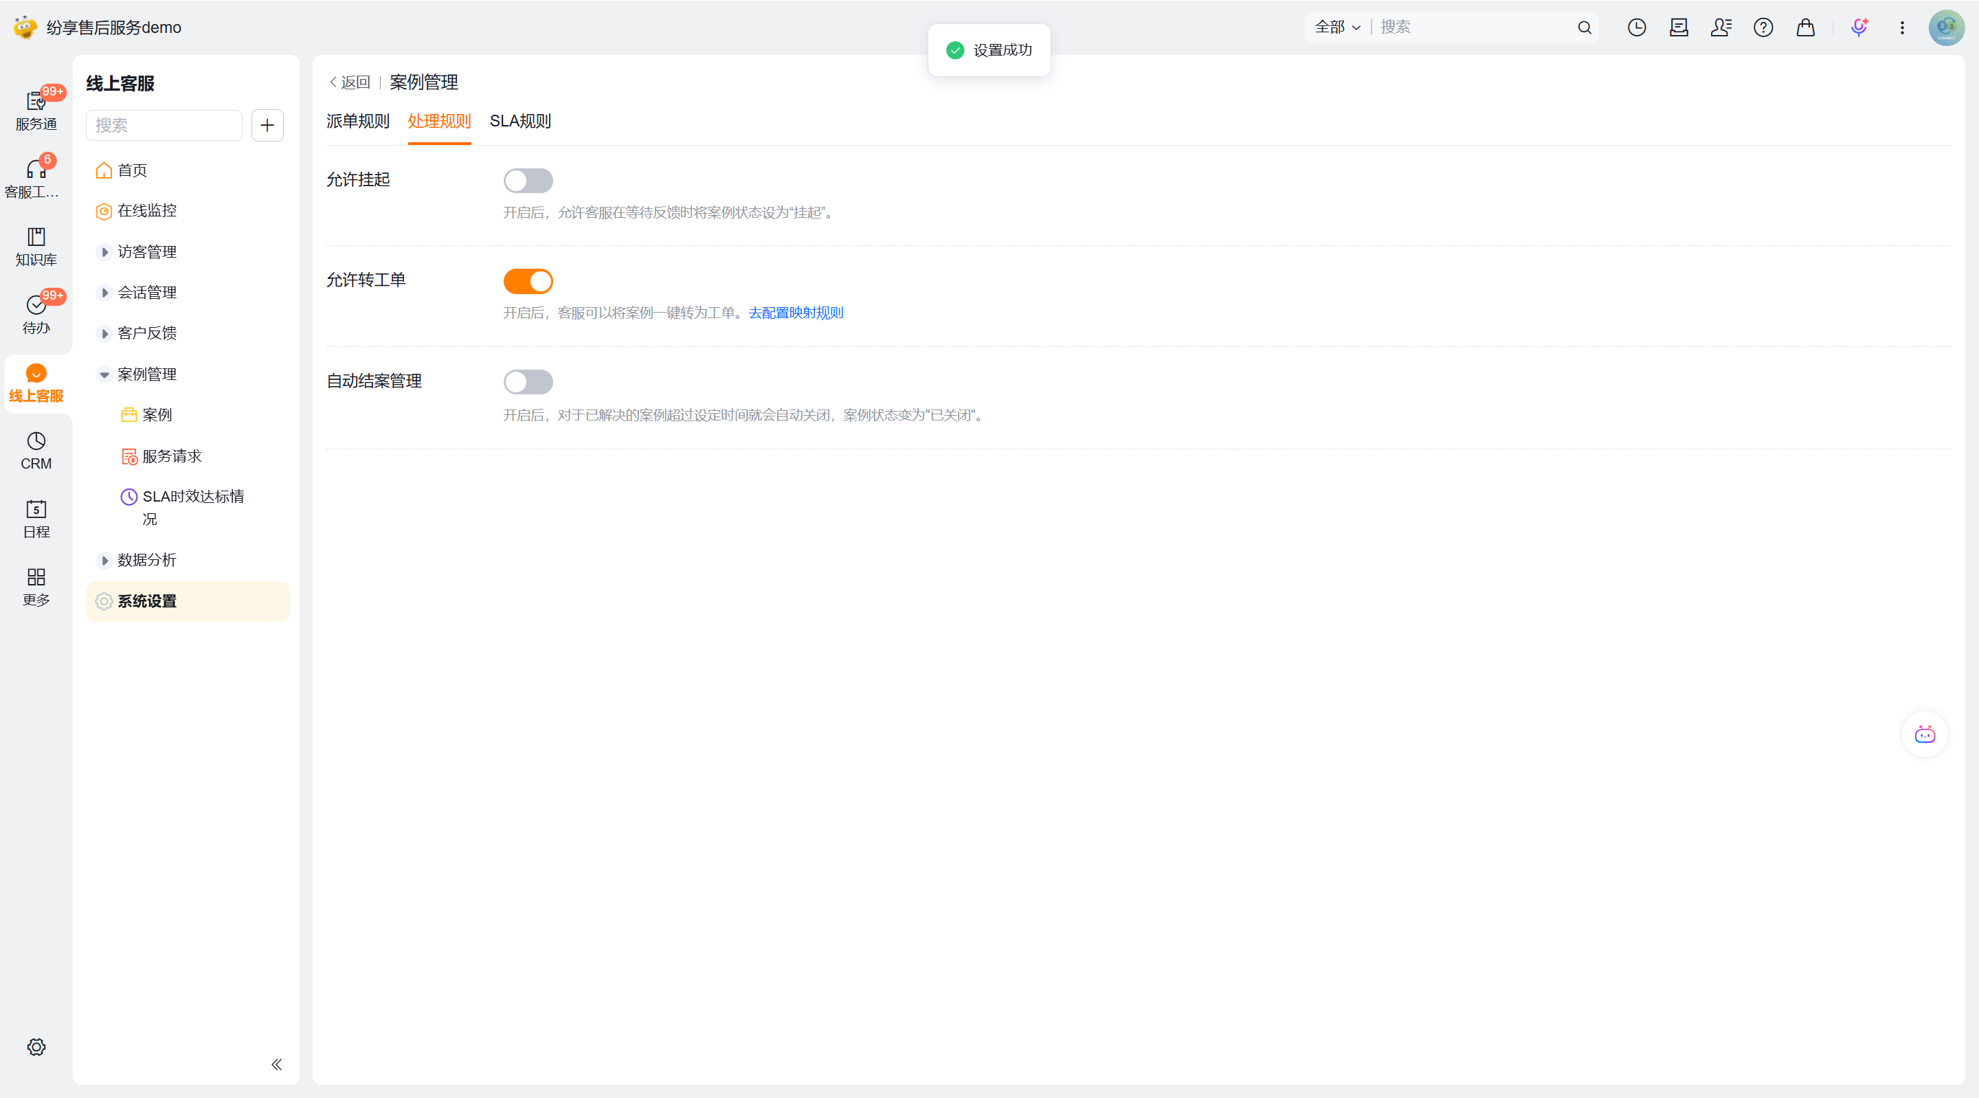Viewport: 1979px width, 1098px height.
Task: Click the floating AI robot assistant icon
Action: pos(1925,735)
